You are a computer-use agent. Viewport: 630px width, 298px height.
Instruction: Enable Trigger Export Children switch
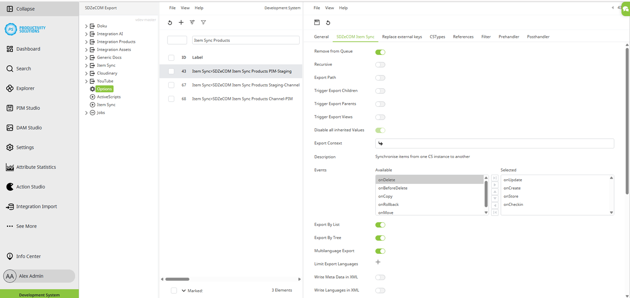tap(380, 91)
